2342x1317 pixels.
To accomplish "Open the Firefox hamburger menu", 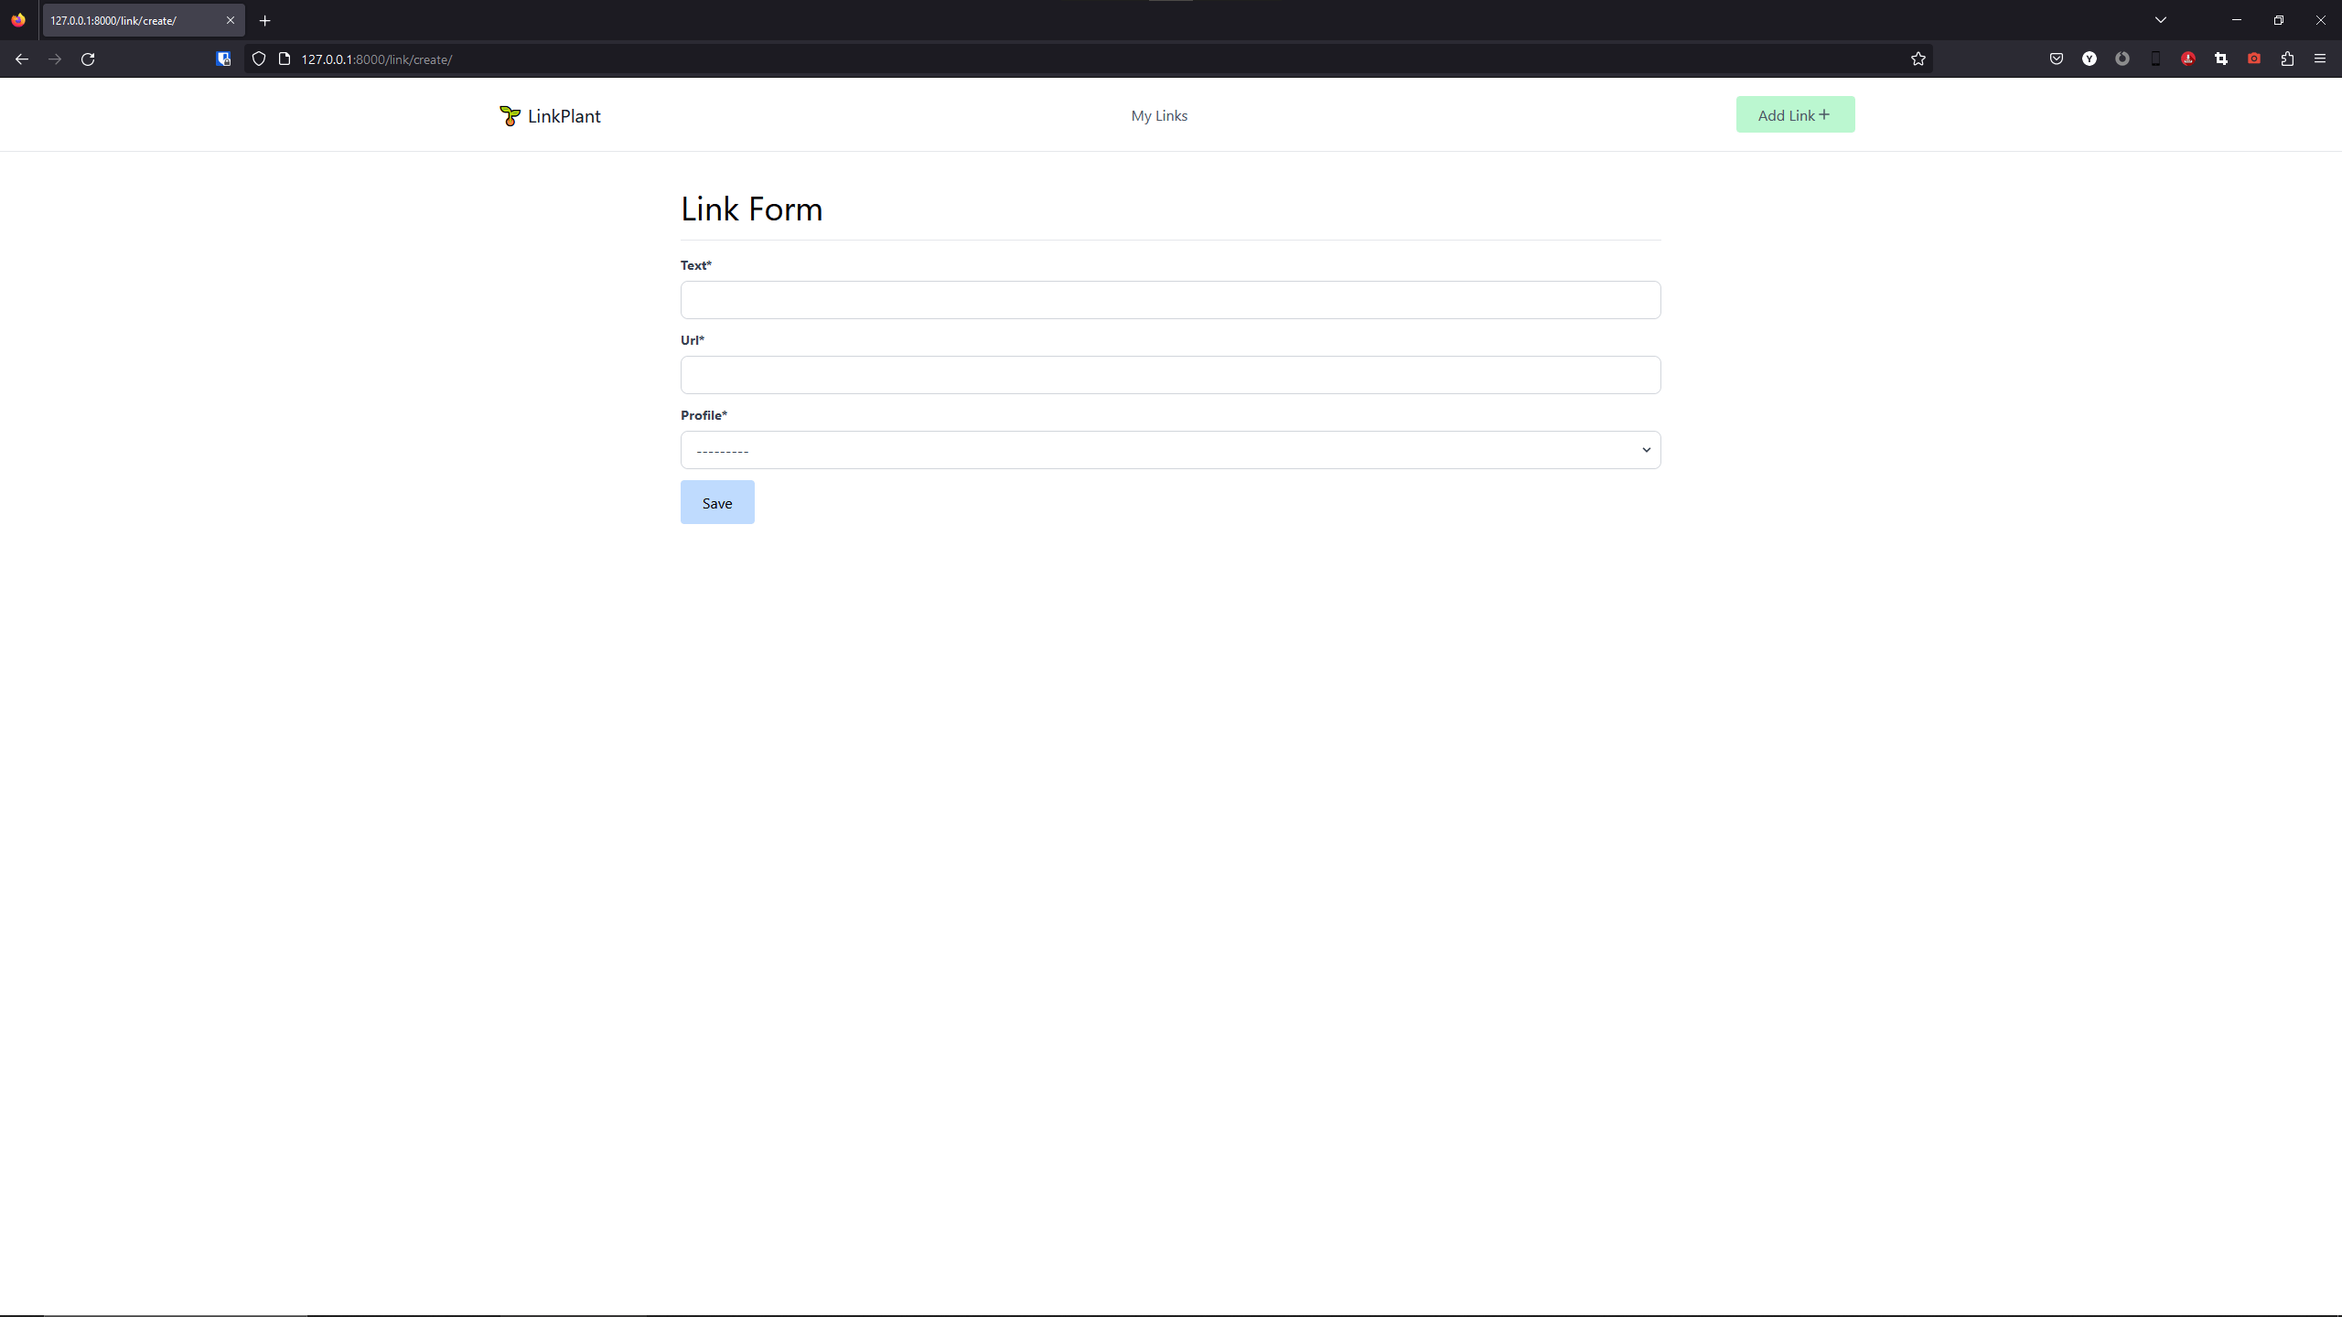I will tap(2320, 59).
